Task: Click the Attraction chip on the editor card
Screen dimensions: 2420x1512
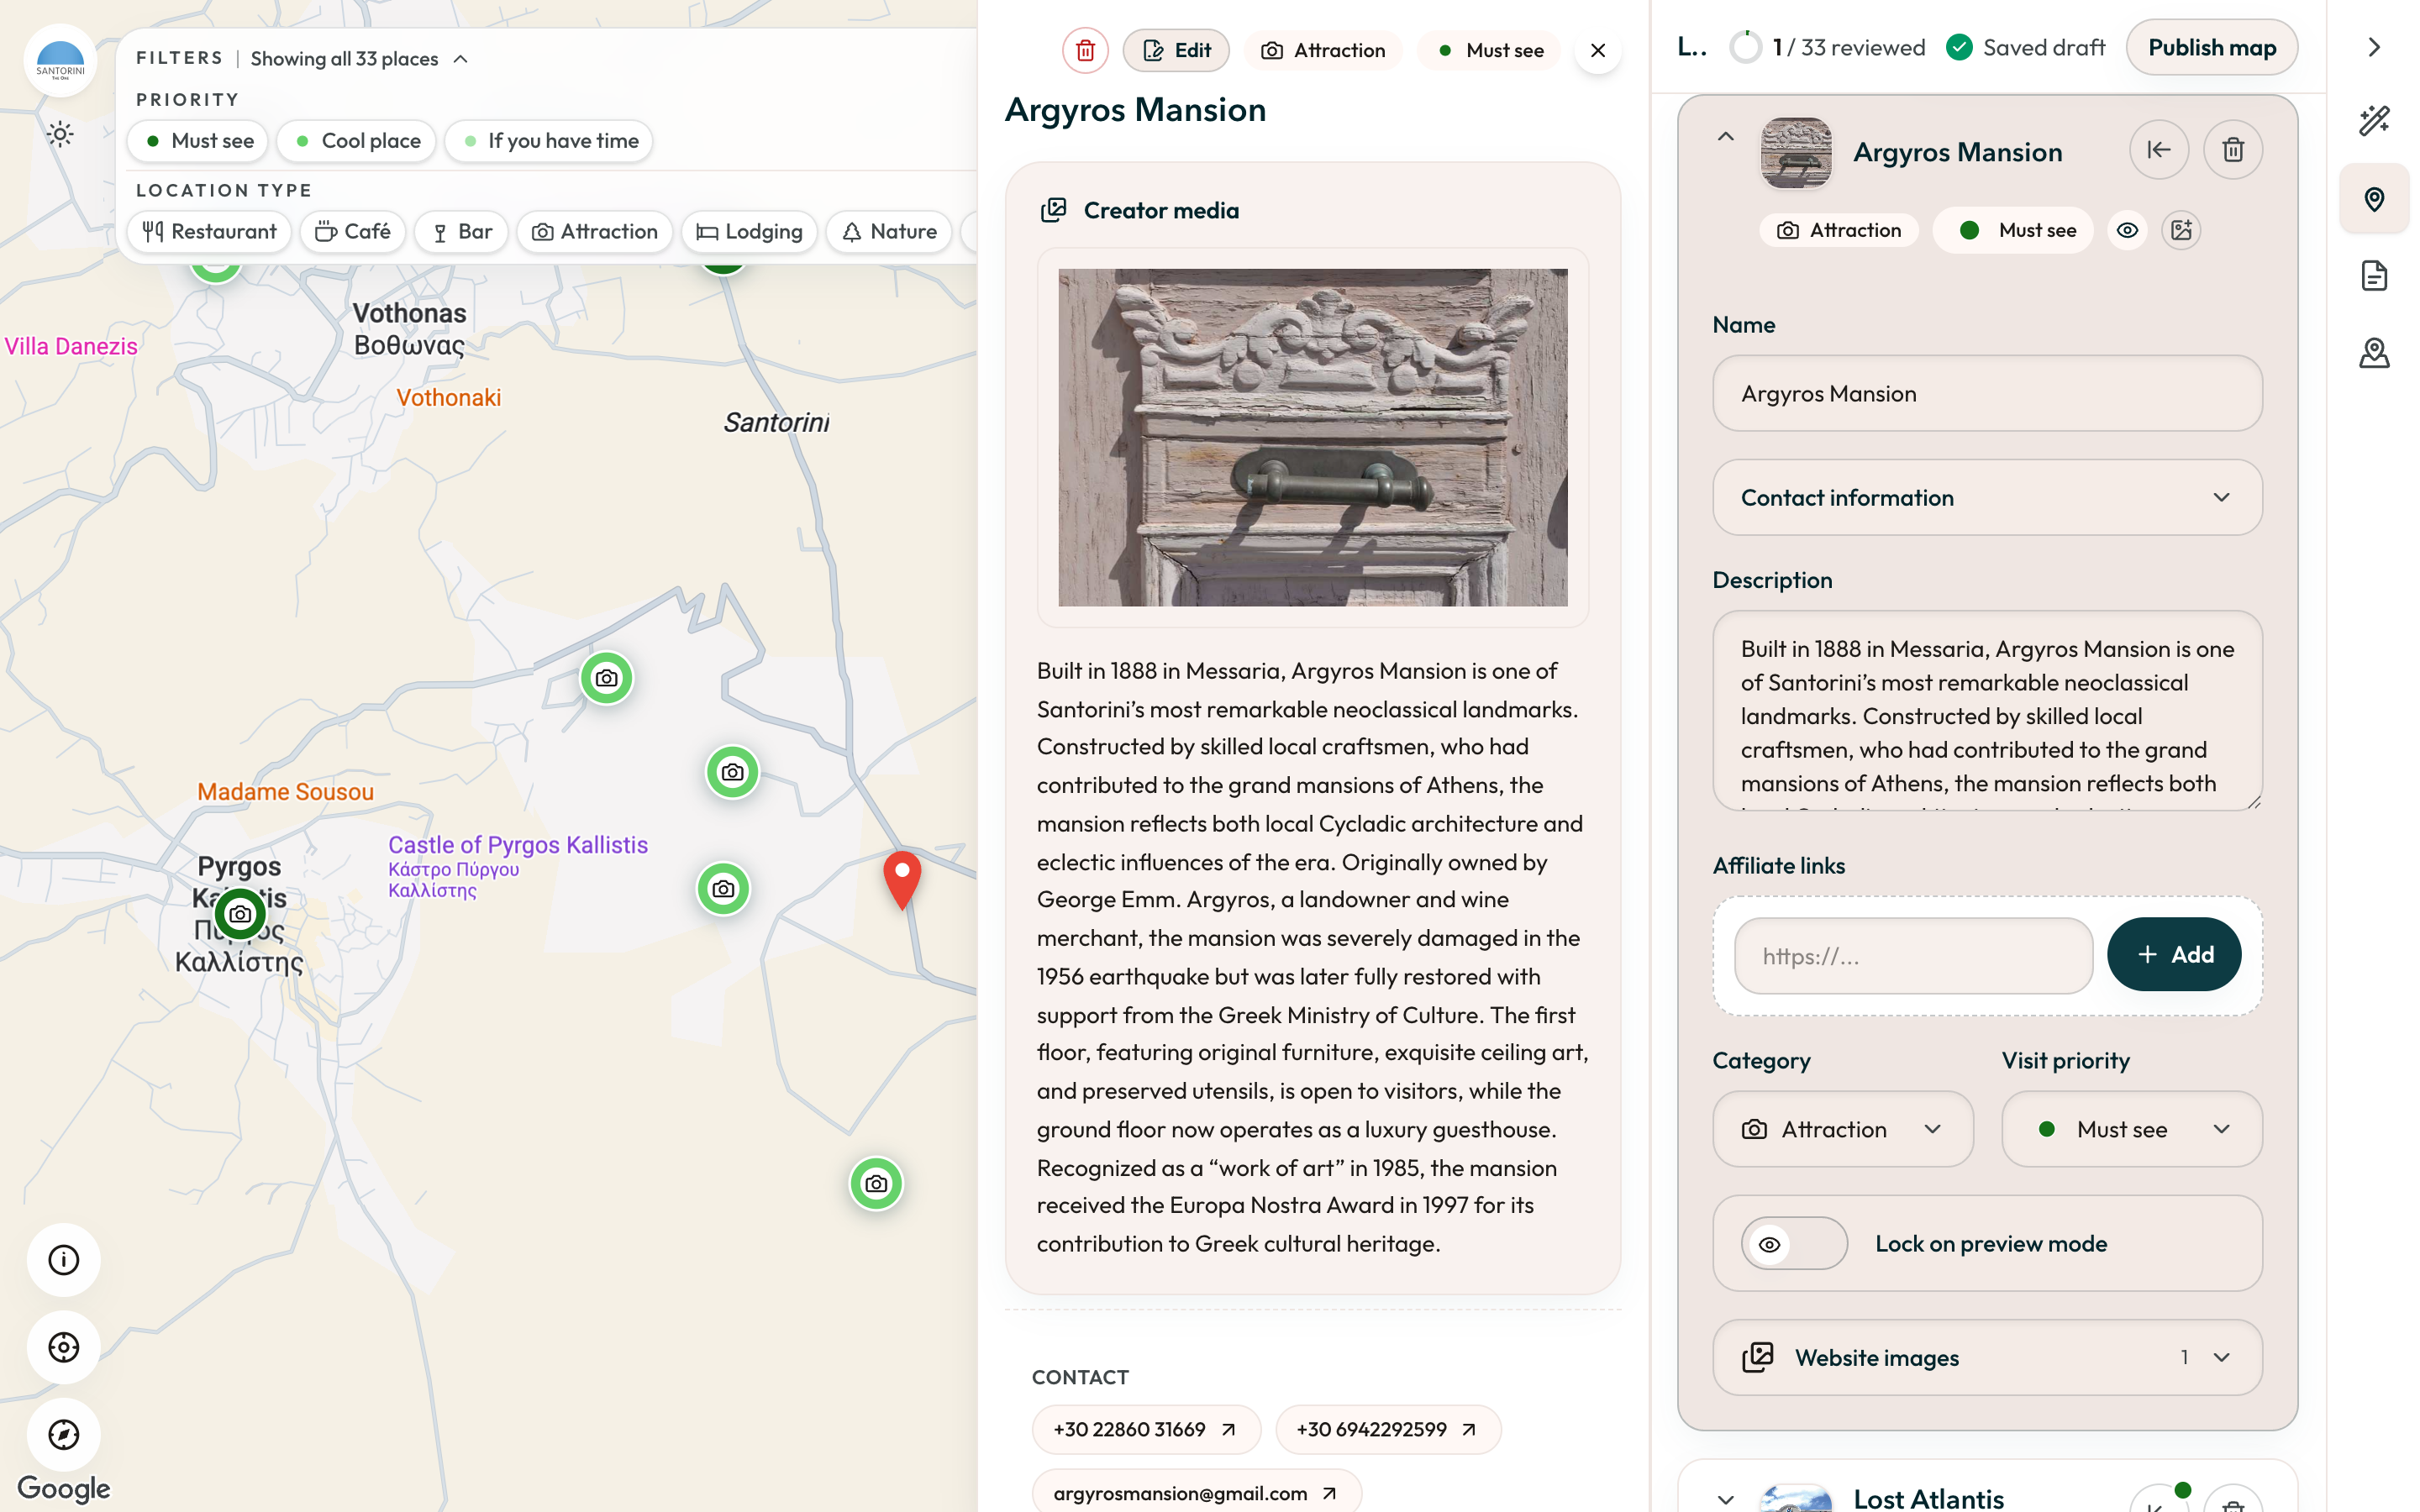Action: tap(1839, 230)
